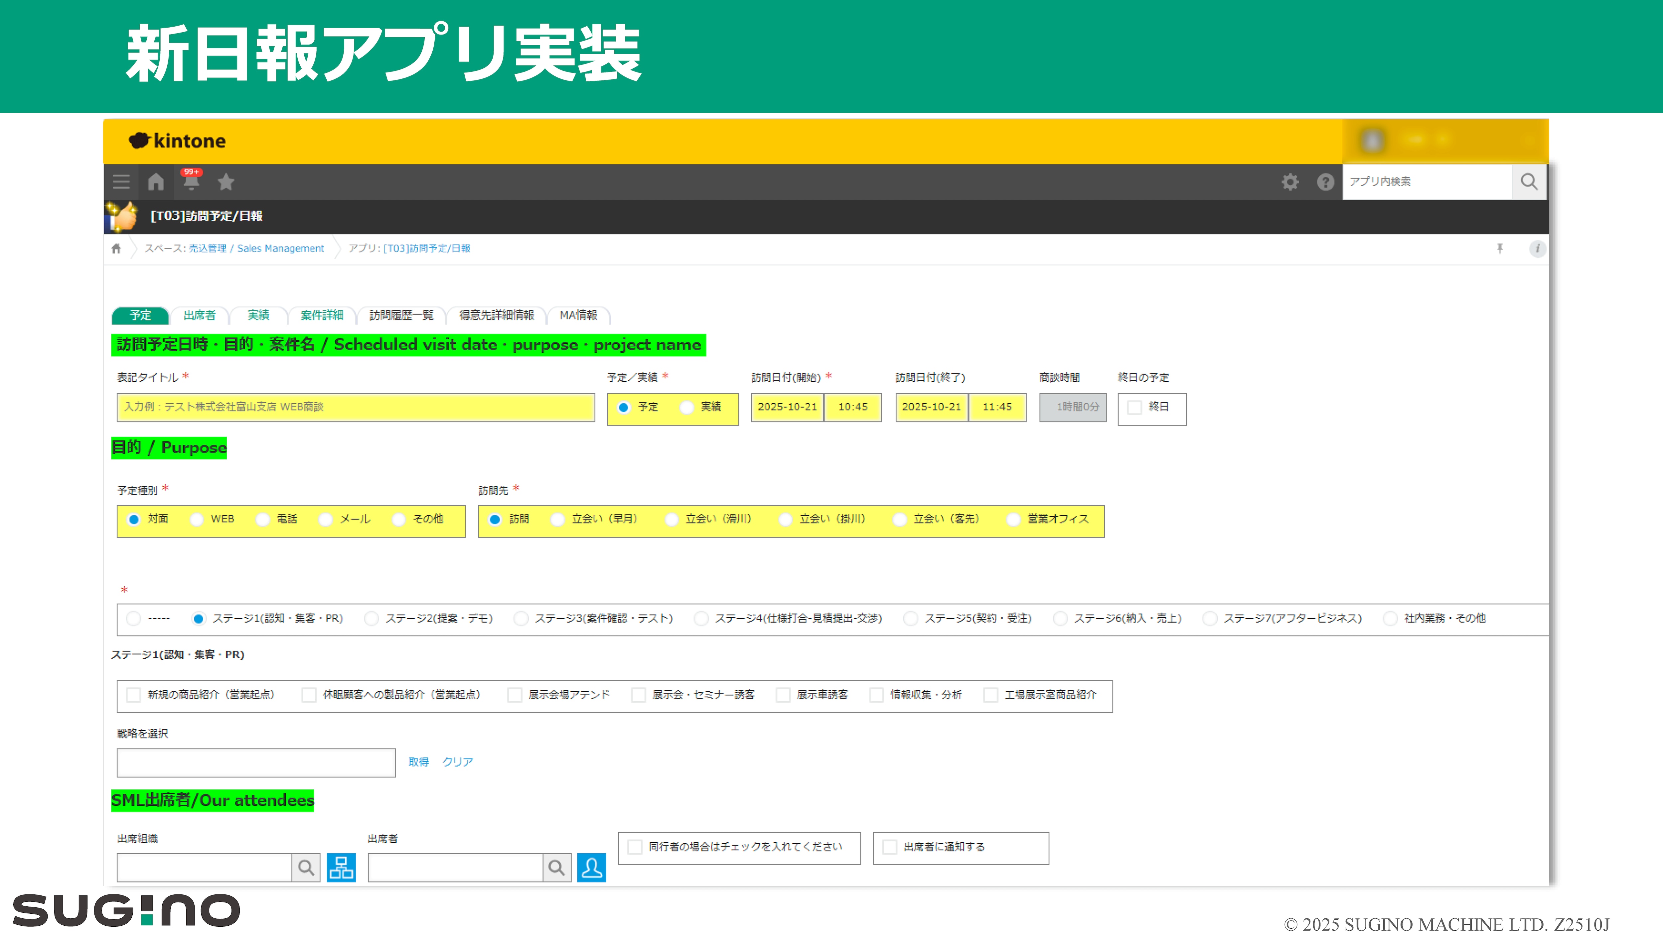
Task: Select WEB as 予定種別
Action: click(x=198, y=520)
